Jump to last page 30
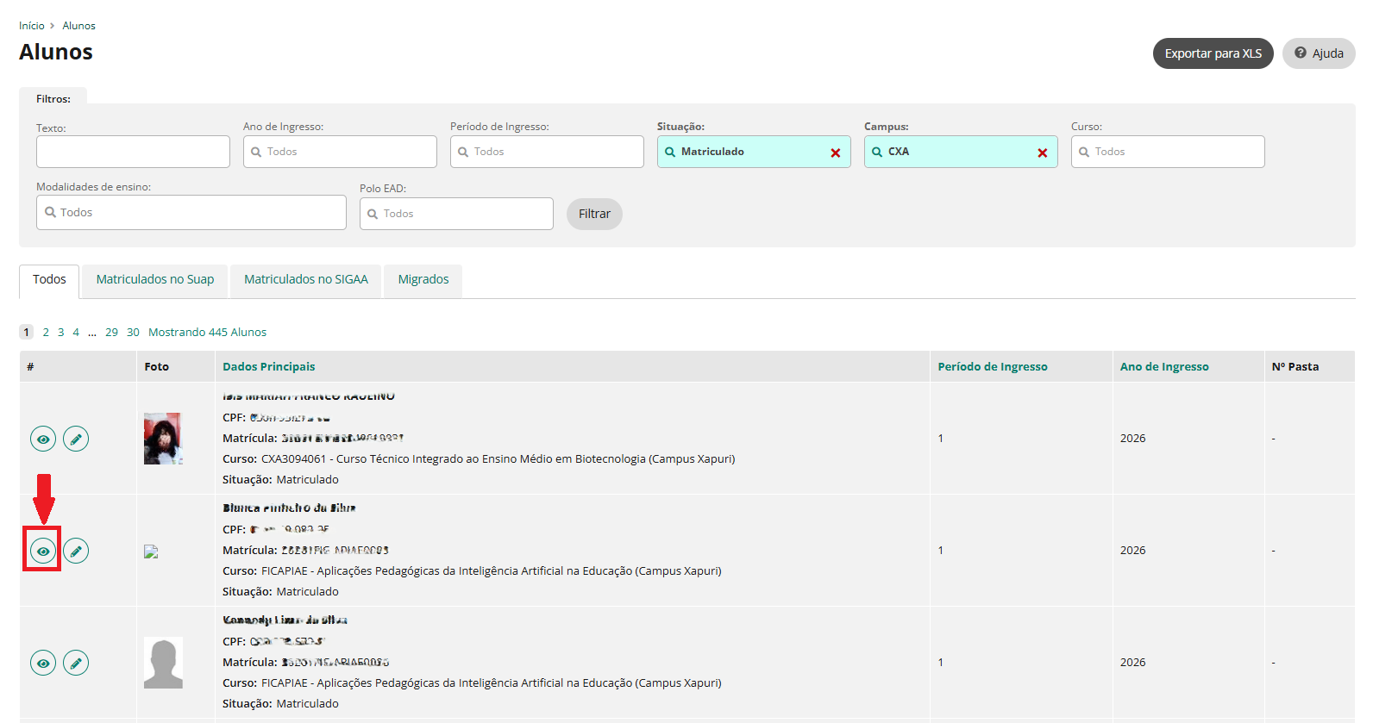 pos(133,332)
